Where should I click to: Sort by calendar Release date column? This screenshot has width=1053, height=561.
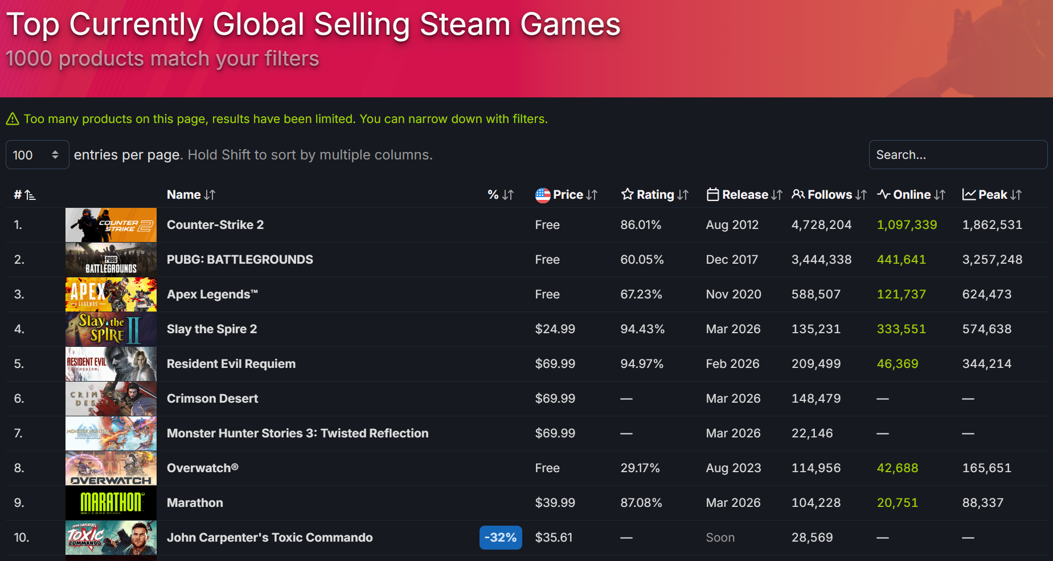[x=744, y=195]
